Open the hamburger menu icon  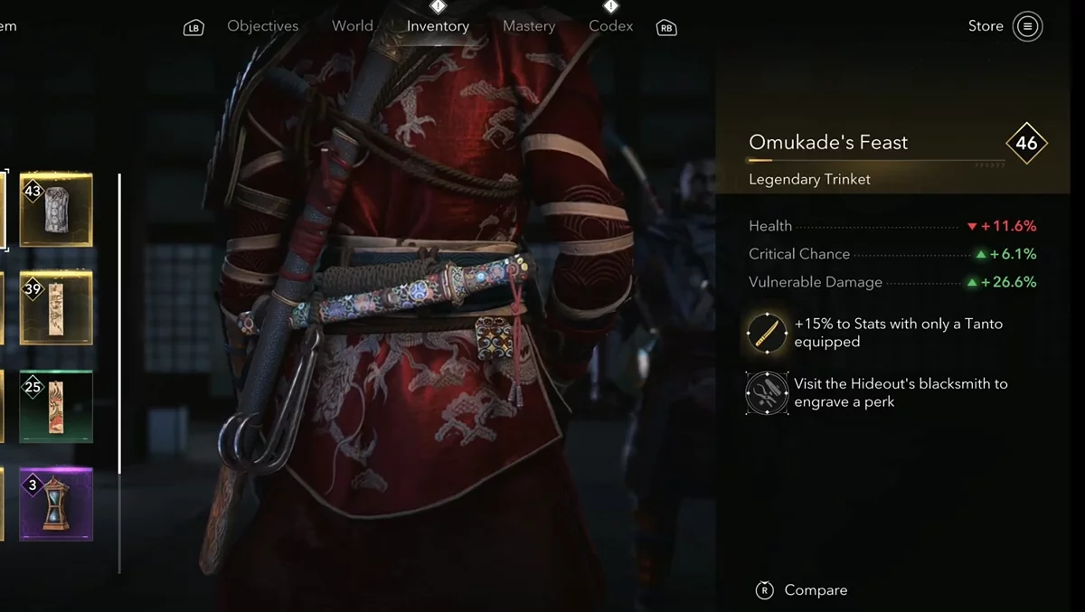[x=1027, y=26]
